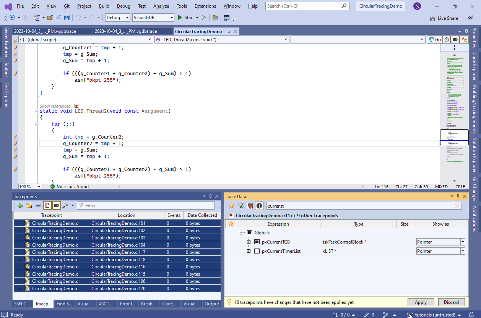Pin the CircularTracingDemo.c editor tab
Viewport: 481px width, 318px height.
[228, 32]
